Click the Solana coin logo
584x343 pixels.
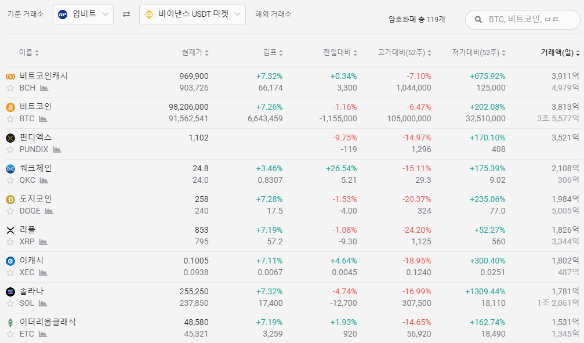tap(10, 291)
